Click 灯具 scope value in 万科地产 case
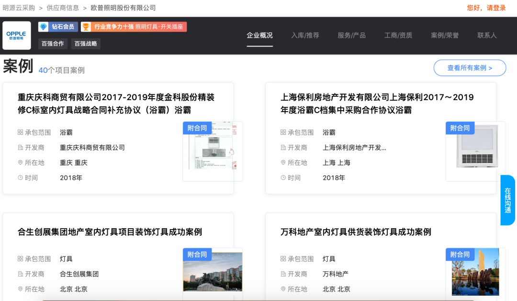 click(329, 259)
